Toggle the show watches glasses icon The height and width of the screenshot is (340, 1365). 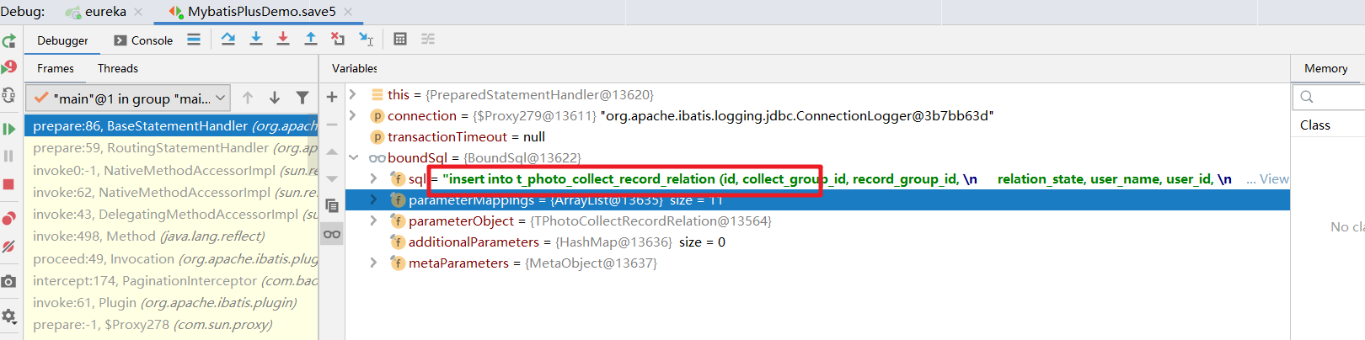332,234
